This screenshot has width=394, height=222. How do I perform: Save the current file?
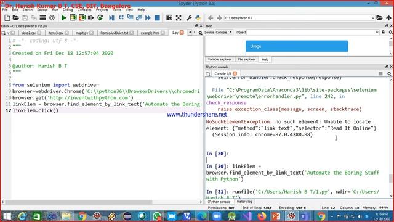25,18
